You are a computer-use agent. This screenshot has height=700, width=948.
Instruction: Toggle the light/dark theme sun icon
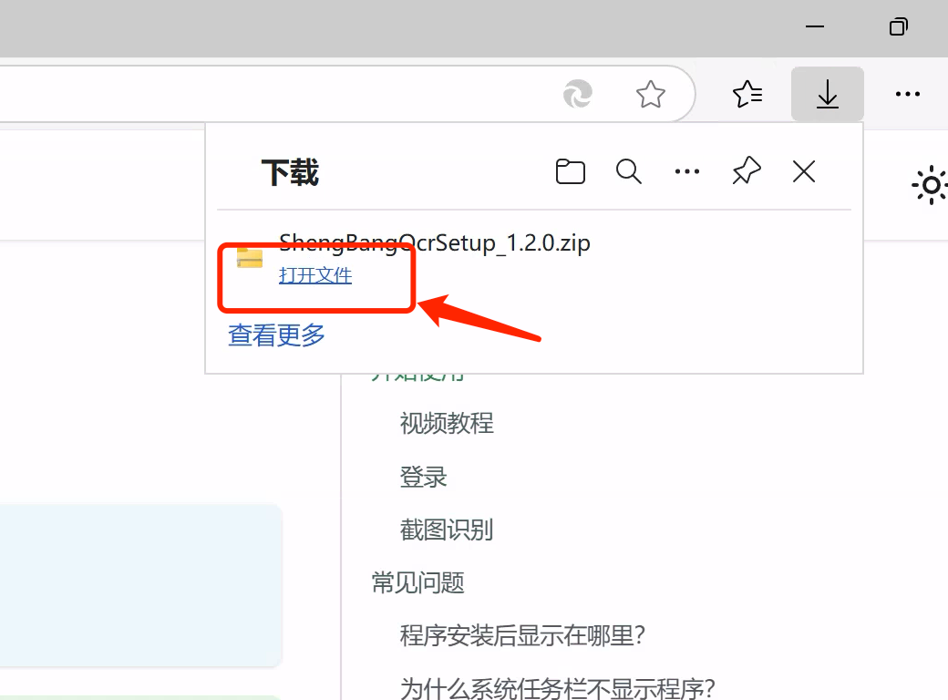[x=931, y=185]
